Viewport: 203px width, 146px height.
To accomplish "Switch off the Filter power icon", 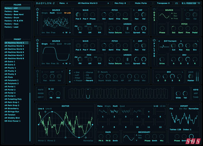I will click(x=154, y=40).
